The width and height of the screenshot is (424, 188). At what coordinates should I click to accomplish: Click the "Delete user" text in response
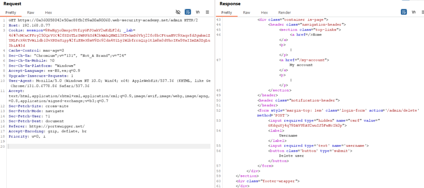[291, 156]
